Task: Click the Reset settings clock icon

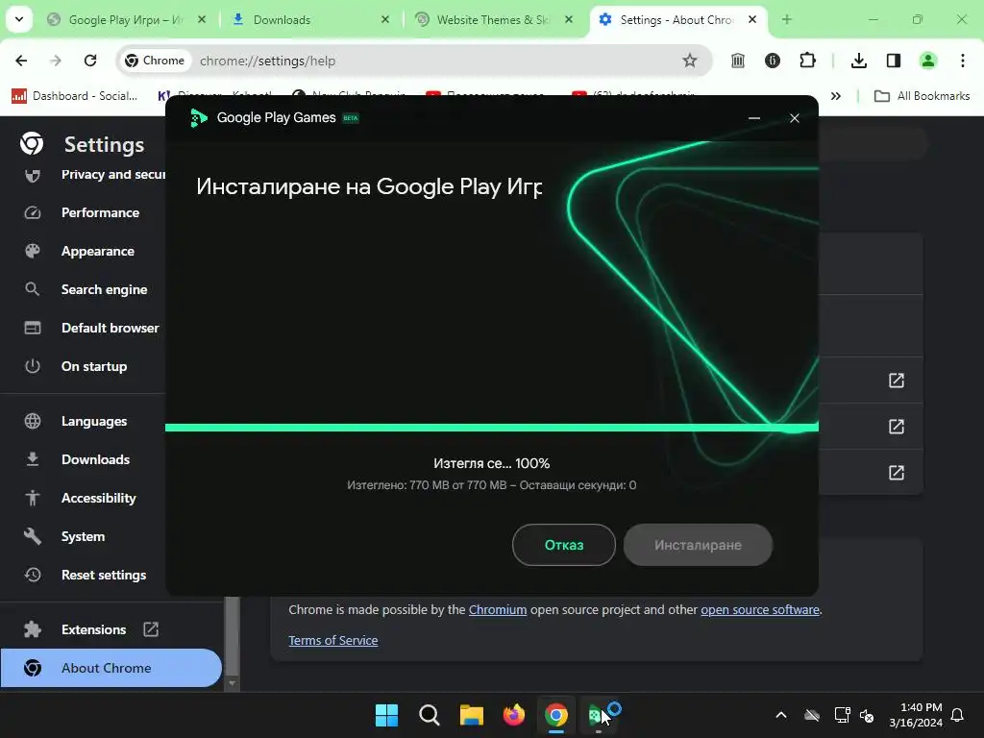Action: pyautogui.click(x=32, y=575)
